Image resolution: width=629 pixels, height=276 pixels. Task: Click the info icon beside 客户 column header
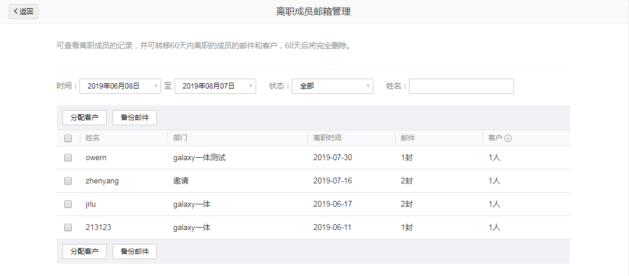coord(508,138)
